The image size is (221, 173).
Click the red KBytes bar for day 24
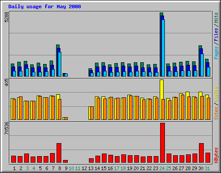pyautogui.click(x=162, y=143)
